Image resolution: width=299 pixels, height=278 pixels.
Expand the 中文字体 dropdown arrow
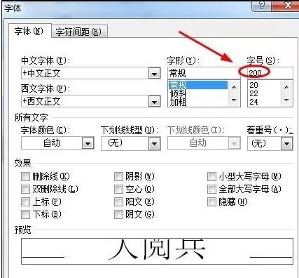click(x=154, y=74)
